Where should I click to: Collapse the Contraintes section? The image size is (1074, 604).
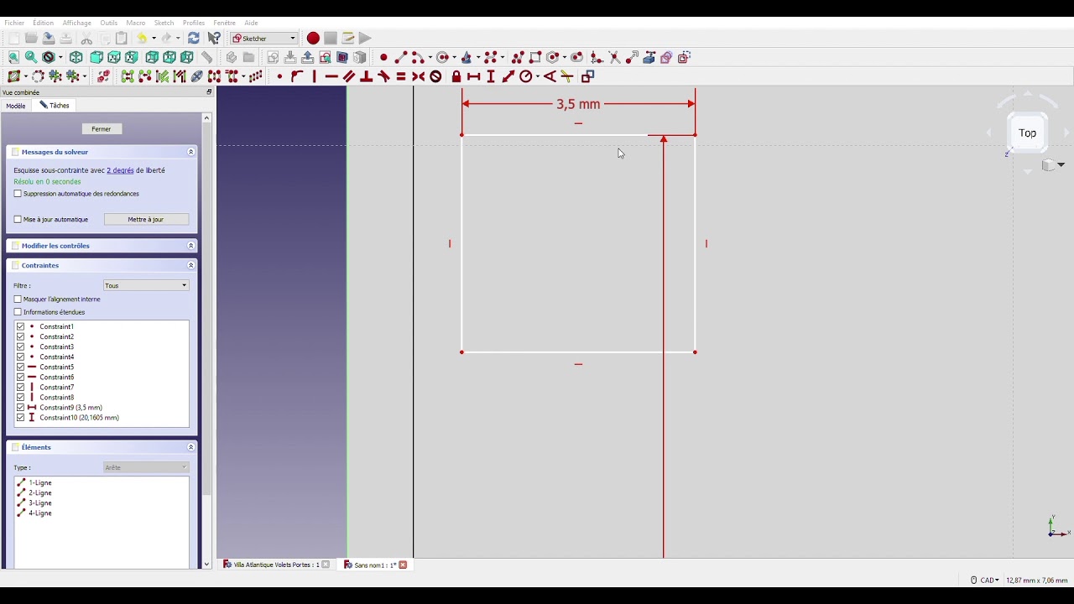tap(190, 265)
